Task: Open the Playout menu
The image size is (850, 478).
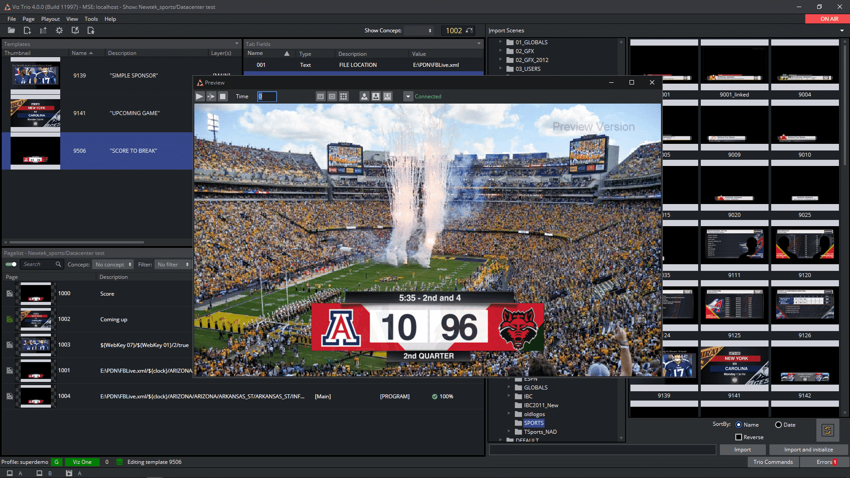Action: tap(50, 19)
